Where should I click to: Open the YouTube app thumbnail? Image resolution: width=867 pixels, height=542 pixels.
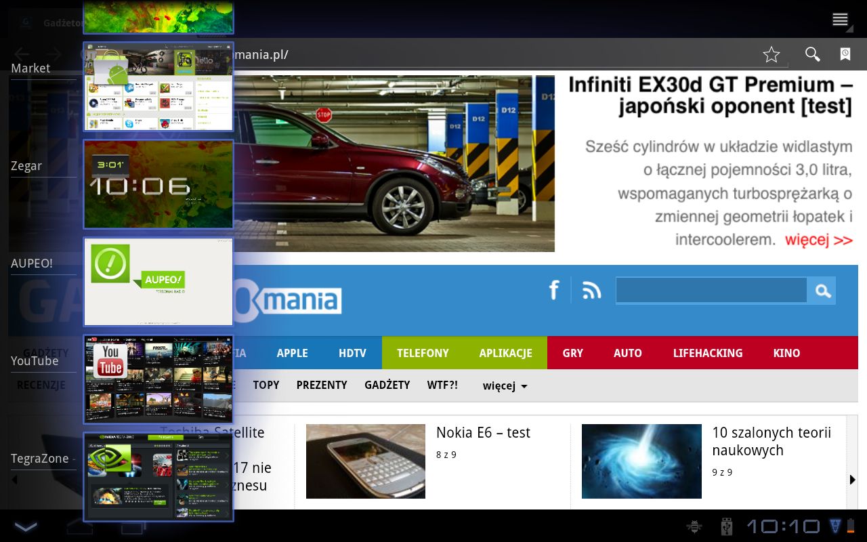(158, 379)
